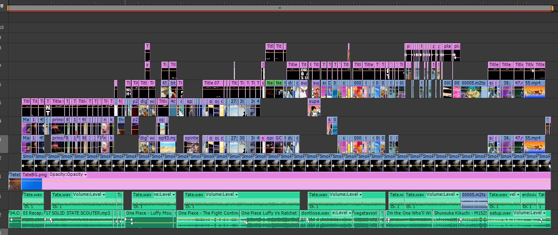
Task: Select the supe clip on track 5 below the sup clips
Action: (x=314, y=107)
